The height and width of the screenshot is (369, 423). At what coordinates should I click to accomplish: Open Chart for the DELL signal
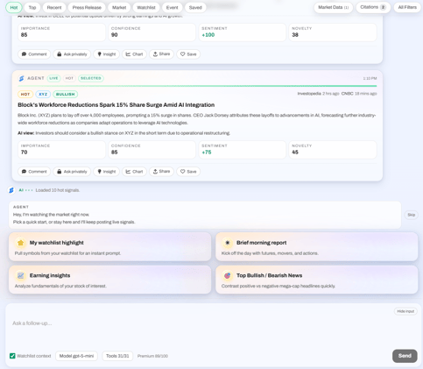[x=134, y=54]
